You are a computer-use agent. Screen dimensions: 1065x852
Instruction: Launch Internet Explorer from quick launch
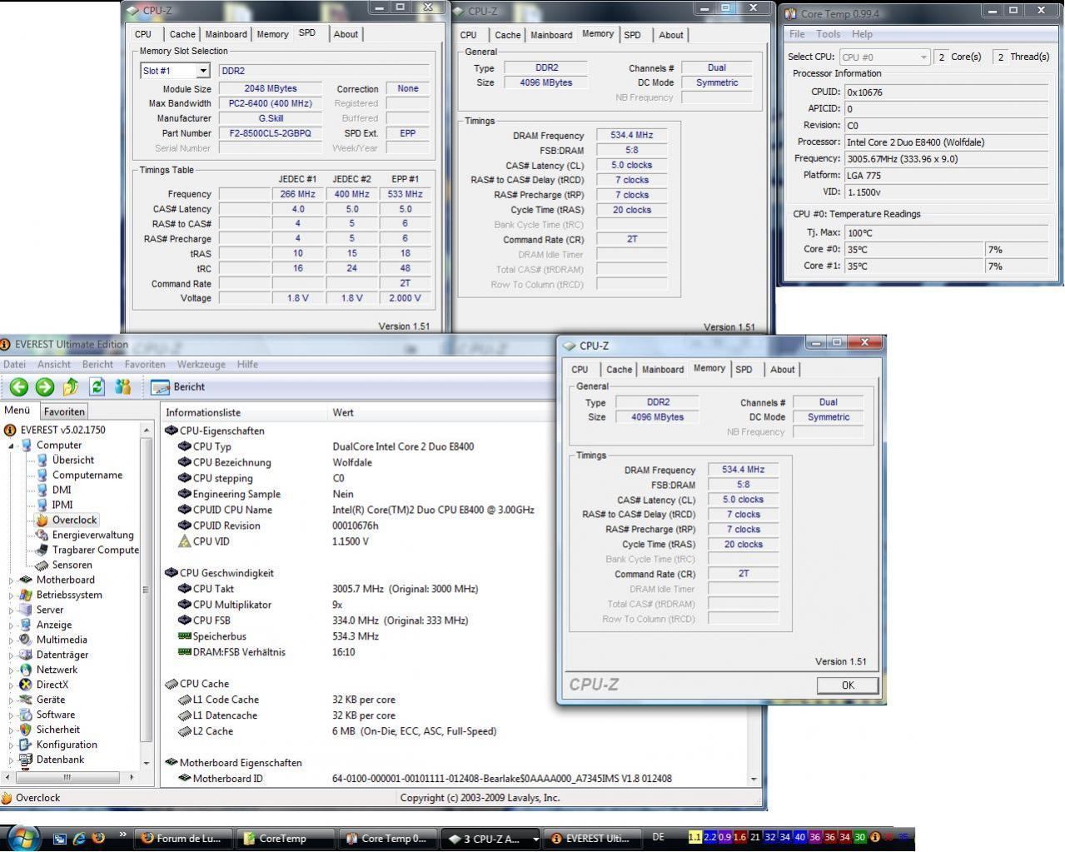tap(79, 839)
